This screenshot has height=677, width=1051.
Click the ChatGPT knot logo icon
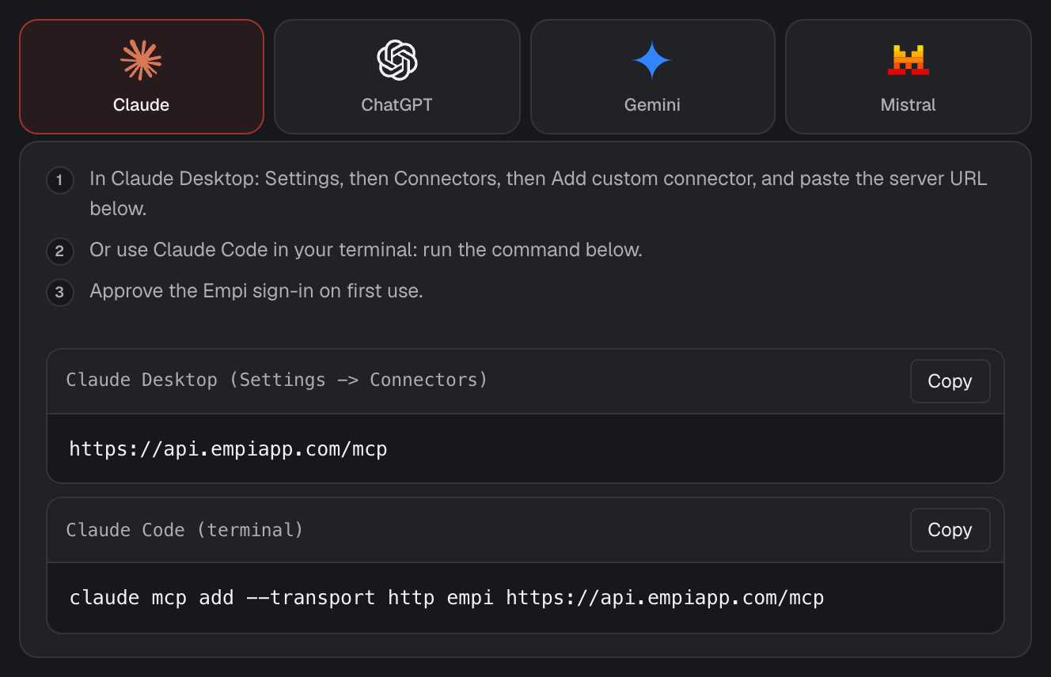point(396,60)
